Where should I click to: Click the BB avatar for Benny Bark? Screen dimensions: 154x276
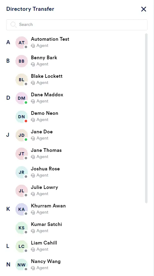22,61
